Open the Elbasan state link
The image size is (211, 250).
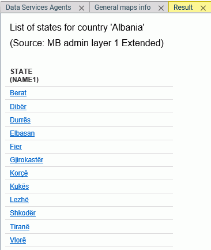22,133
